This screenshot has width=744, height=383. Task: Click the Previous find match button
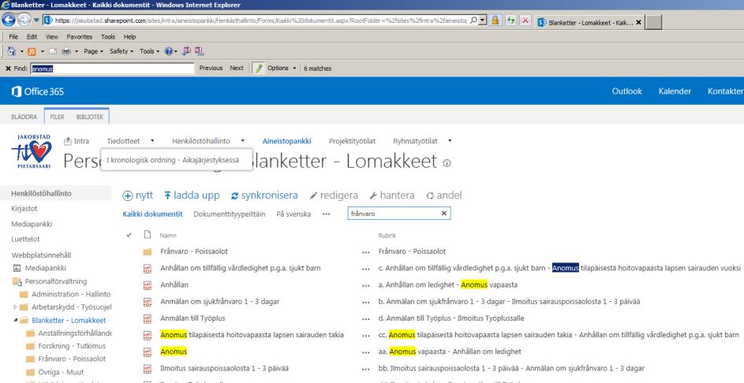point(211,69)
